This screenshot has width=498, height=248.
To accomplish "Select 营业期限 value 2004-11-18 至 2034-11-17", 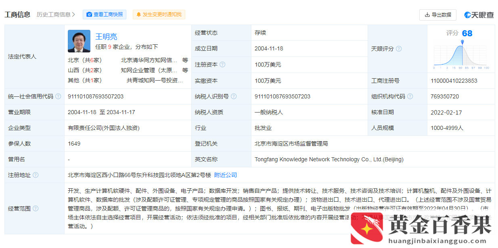I will pyautogui.click(x=101, y=112).
